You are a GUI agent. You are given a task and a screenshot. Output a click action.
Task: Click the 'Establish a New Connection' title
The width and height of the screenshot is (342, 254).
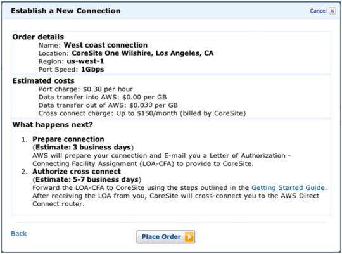click(66, 11)
